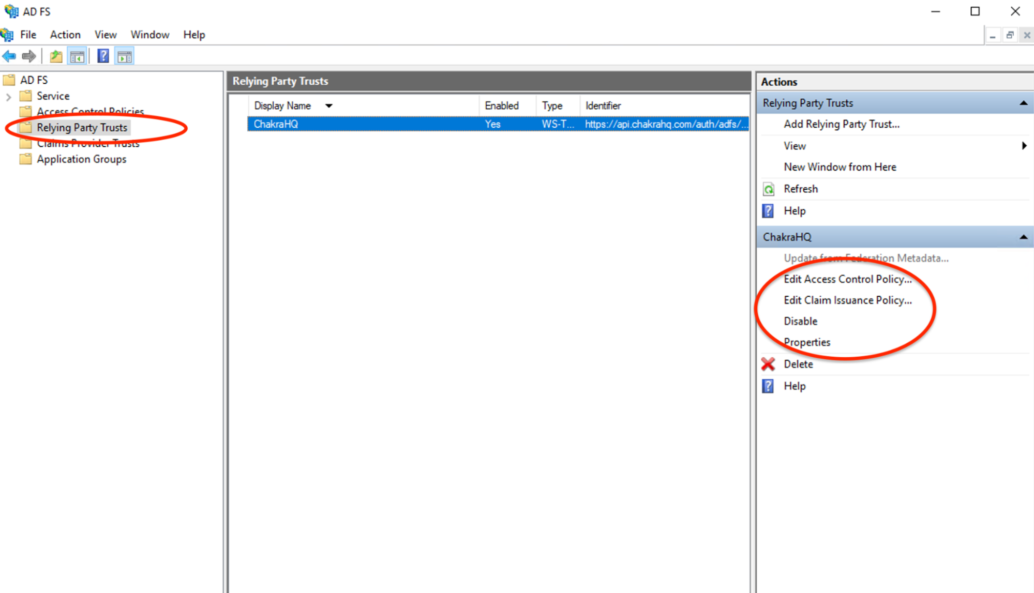The image size is (1034, 593).
Task: Toggle the Show/Hide Console Tree icon
Action: pyautogui.click(x=77, y=56)
